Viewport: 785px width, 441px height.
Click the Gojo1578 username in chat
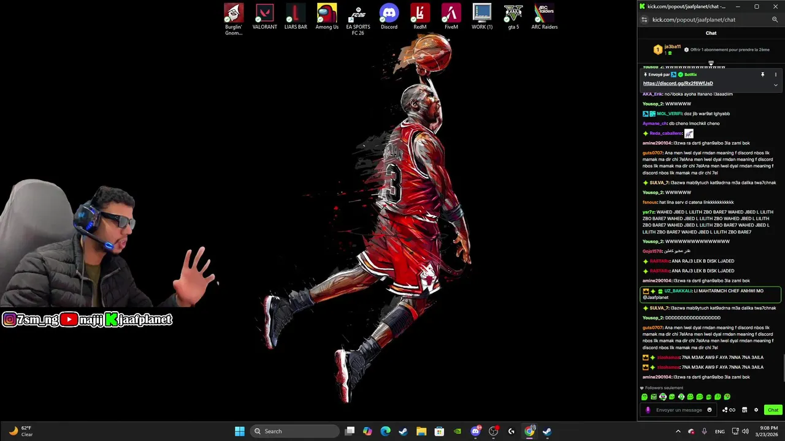click(x=653, y=251)
